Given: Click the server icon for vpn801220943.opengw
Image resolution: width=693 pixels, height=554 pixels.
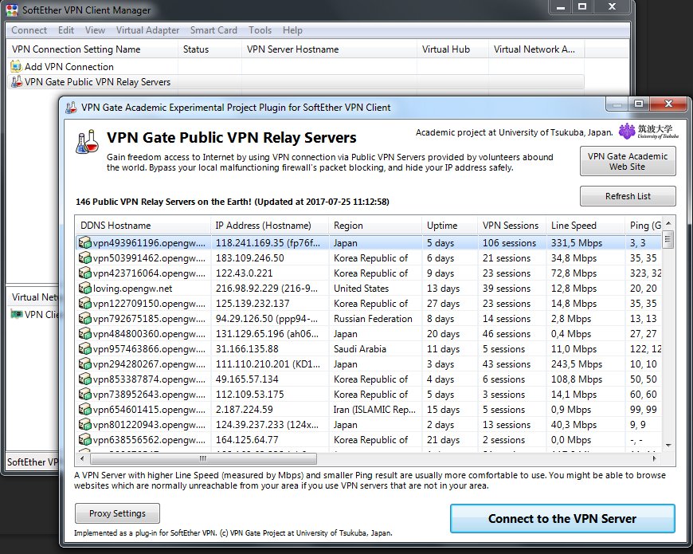Looking at the screenshot, I should click(84, 424).
